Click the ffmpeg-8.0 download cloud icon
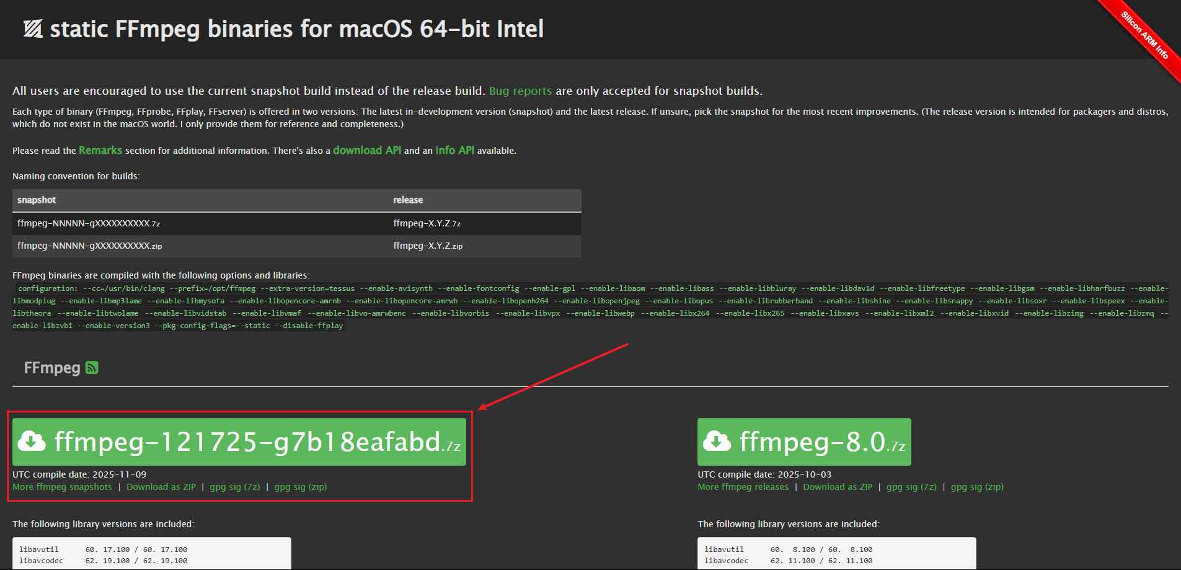The image size is (1181, 570). [x=717, y=442]
